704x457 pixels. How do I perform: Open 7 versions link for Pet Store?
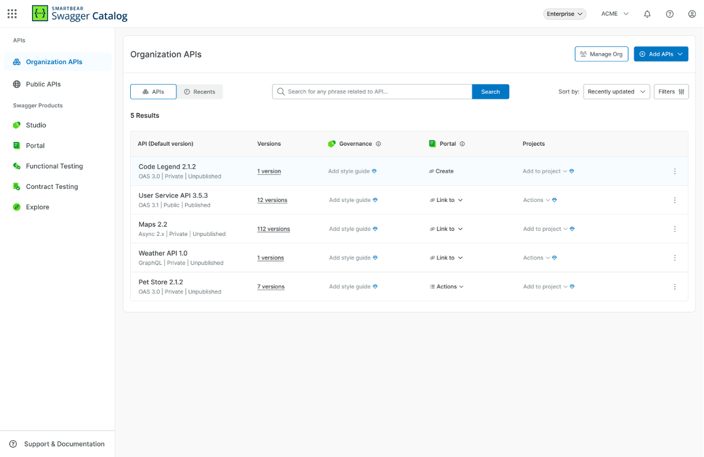point(271,287)
